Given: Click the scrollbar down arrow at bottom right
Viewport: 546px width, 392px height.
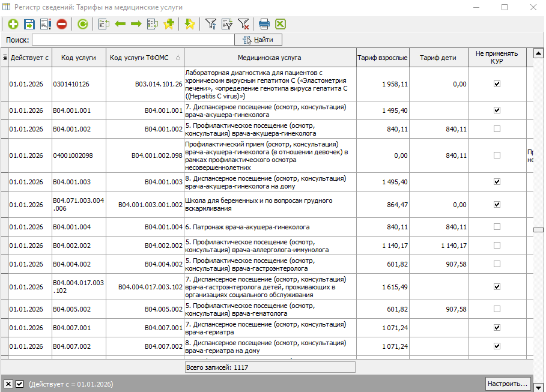Looking at the screenshot, I should (539, 386).
